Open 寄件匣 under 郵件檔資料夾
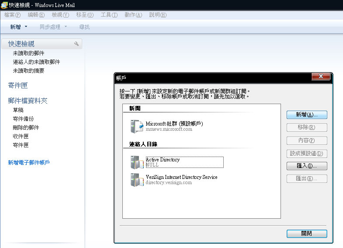Viewport: 343px width, 248px height. (21, 145)
